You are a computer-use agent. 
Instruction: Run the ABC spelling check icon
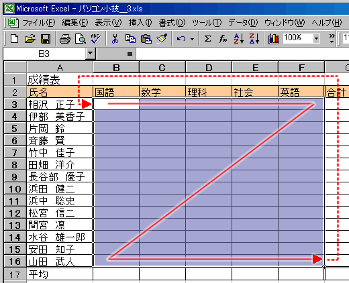click(x=95, y=39)
